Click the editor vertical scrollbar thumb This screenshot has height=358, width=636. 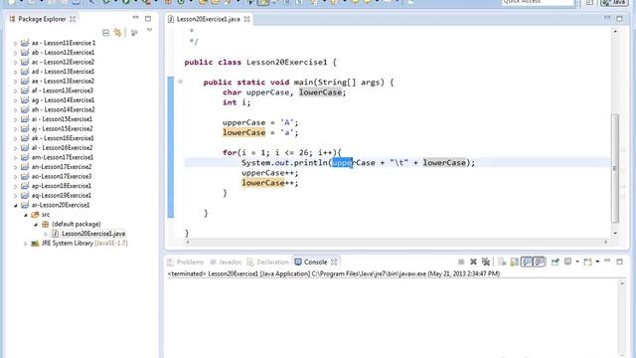tap(615, 168)
